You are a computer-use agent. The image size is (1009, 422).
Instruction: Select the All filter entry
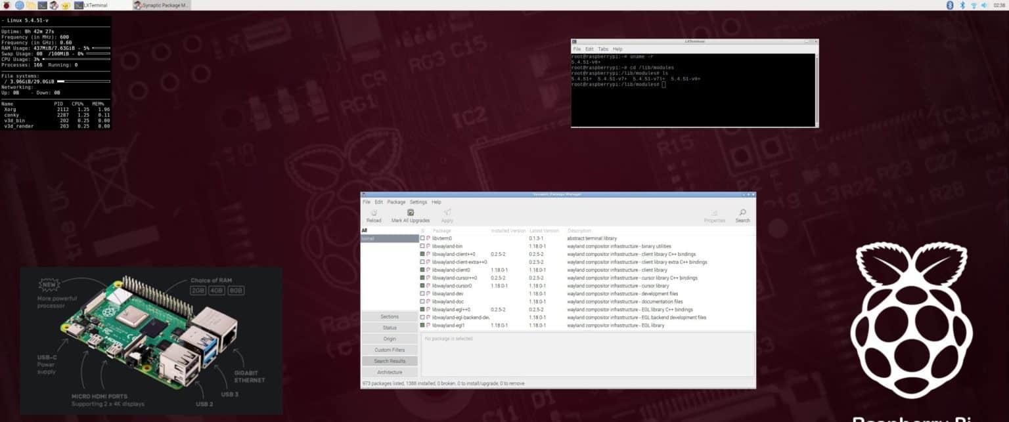[390, 231]
